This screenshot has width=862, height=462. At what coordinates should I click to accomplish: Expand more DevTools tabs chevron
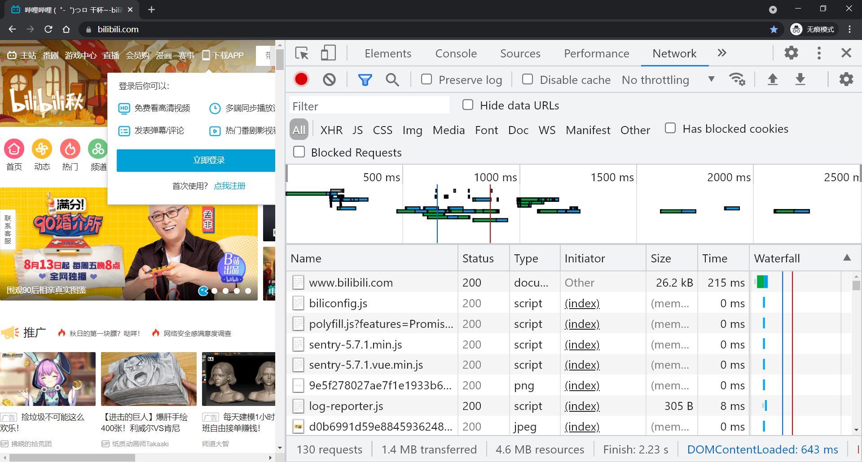[721, 53]
